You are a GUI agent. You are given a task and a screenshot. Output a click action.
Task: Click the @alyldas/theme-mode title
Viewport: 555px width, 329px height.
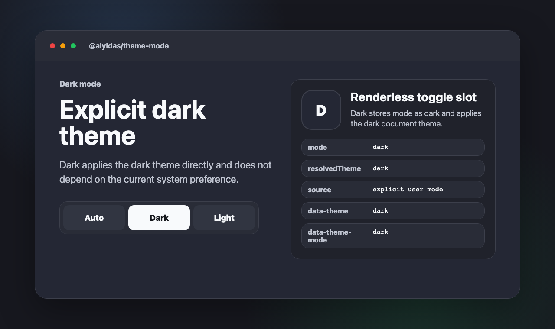129,46
